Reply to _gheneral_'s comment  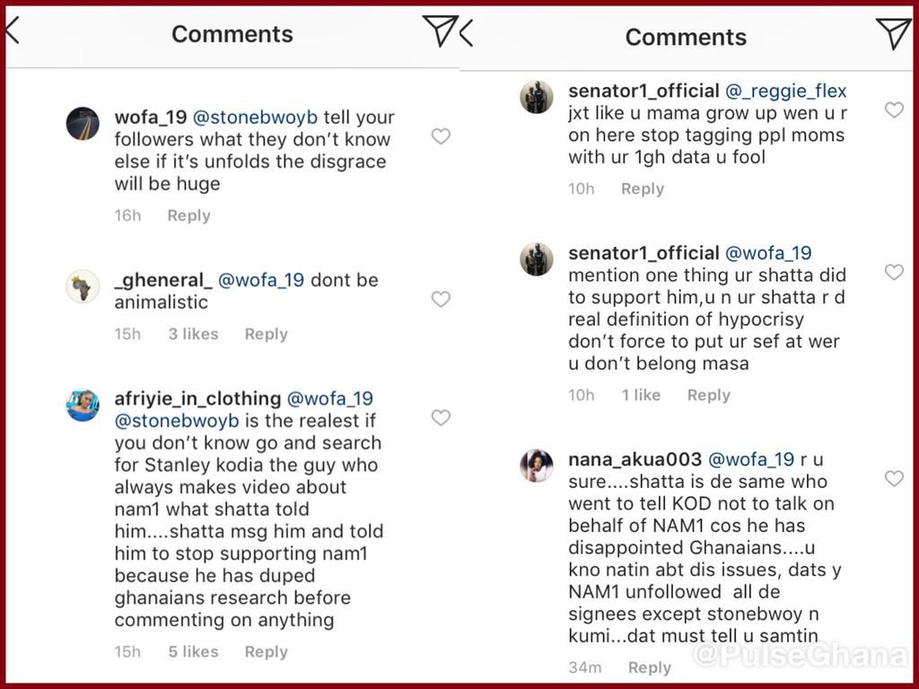pos(266,334)
